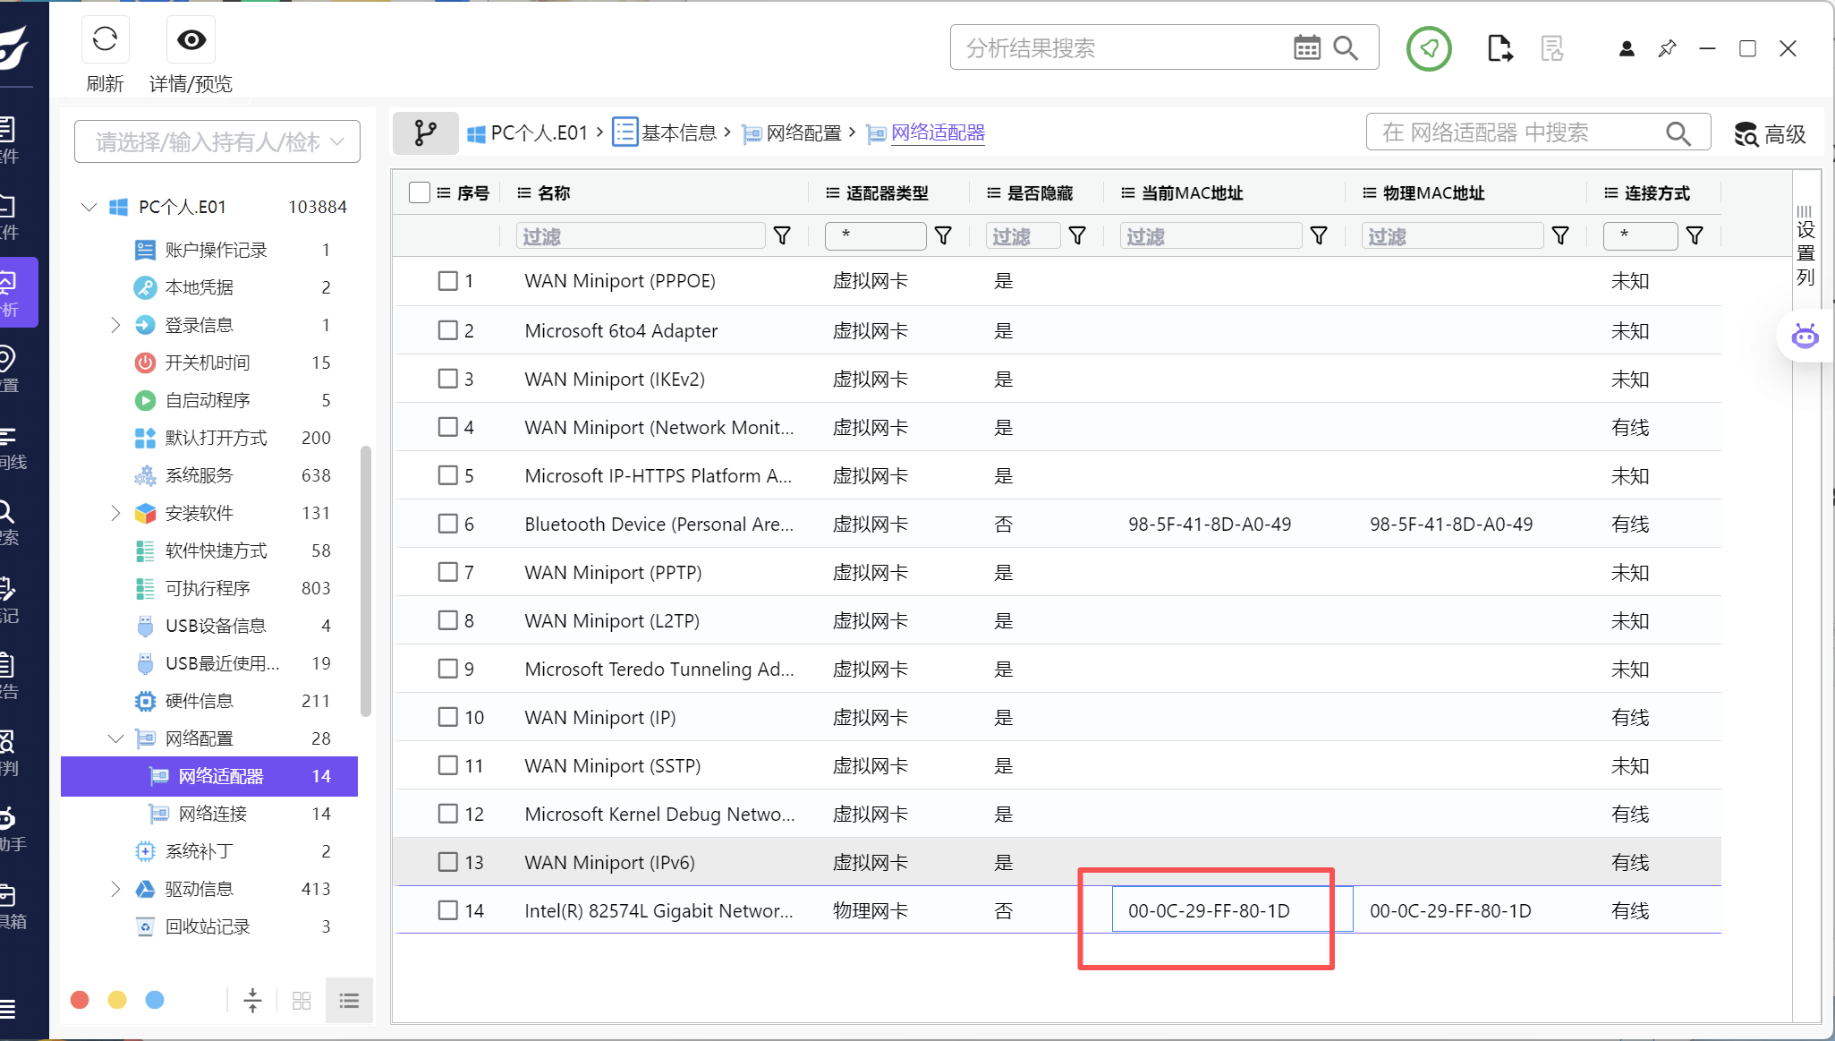The height and width of the screenshot is (1041, 1835).
Task: Switch to grid view icon
Action: [x=302, y=1000]
